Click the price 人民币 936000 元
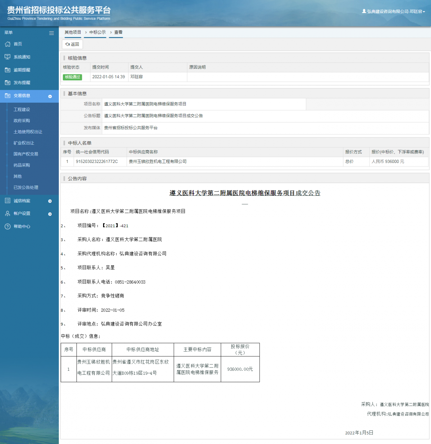Screen dimensions: 431x444 (x=388, y=162)
